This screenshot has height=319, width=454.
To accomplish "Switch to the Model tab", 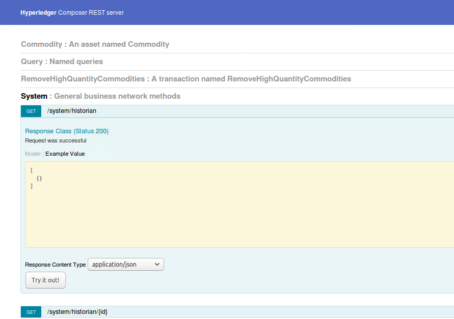I will click(x=33, y=154).
